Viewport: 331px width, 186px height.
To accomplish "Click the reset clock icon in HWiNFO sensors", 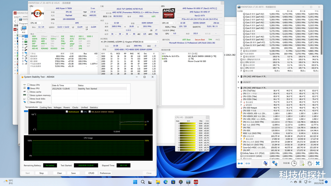I will point(294,163).
